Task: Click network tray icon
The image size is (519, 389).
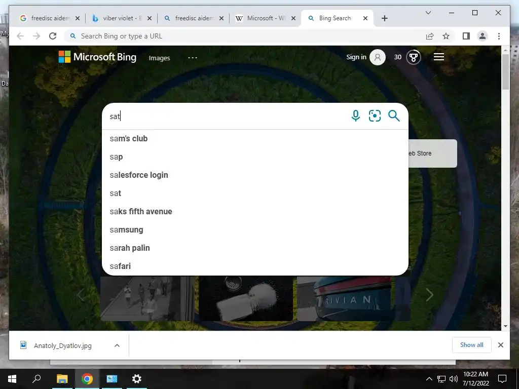Action: [x=441, y=379]
